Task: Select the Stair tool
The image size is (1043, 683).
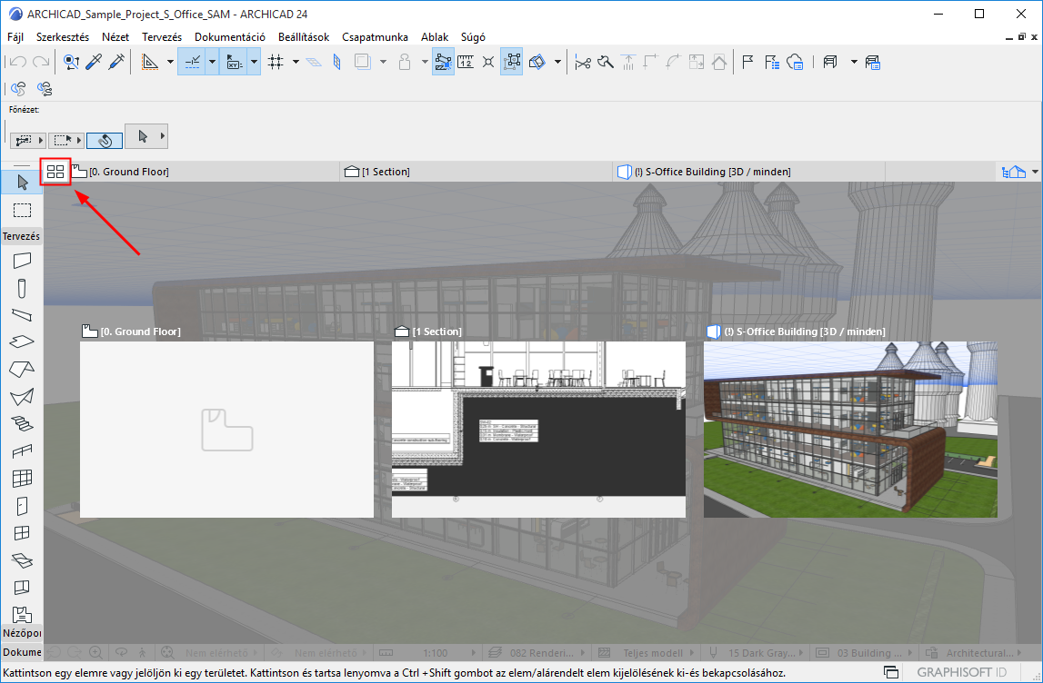Action: [22, 423]
